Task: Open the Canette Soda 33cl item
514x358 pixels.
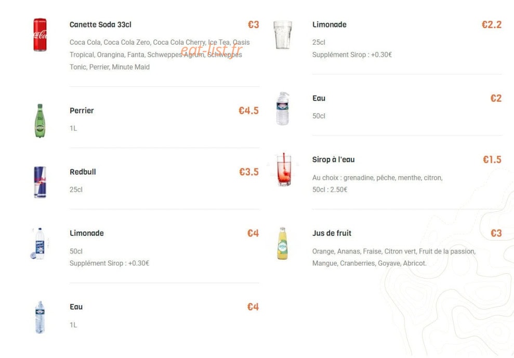Action: (100, 24)
